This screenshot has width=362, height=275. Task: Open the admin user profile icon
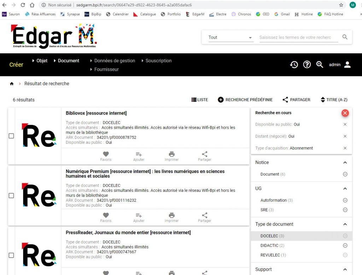(x=348, y=64)
